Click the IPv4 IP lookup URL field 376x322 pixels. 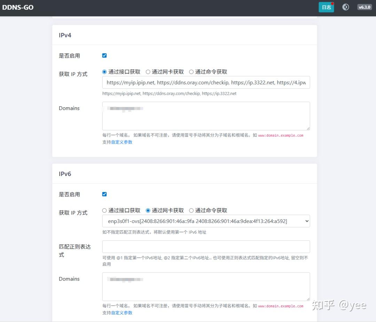tap(206, 83)
